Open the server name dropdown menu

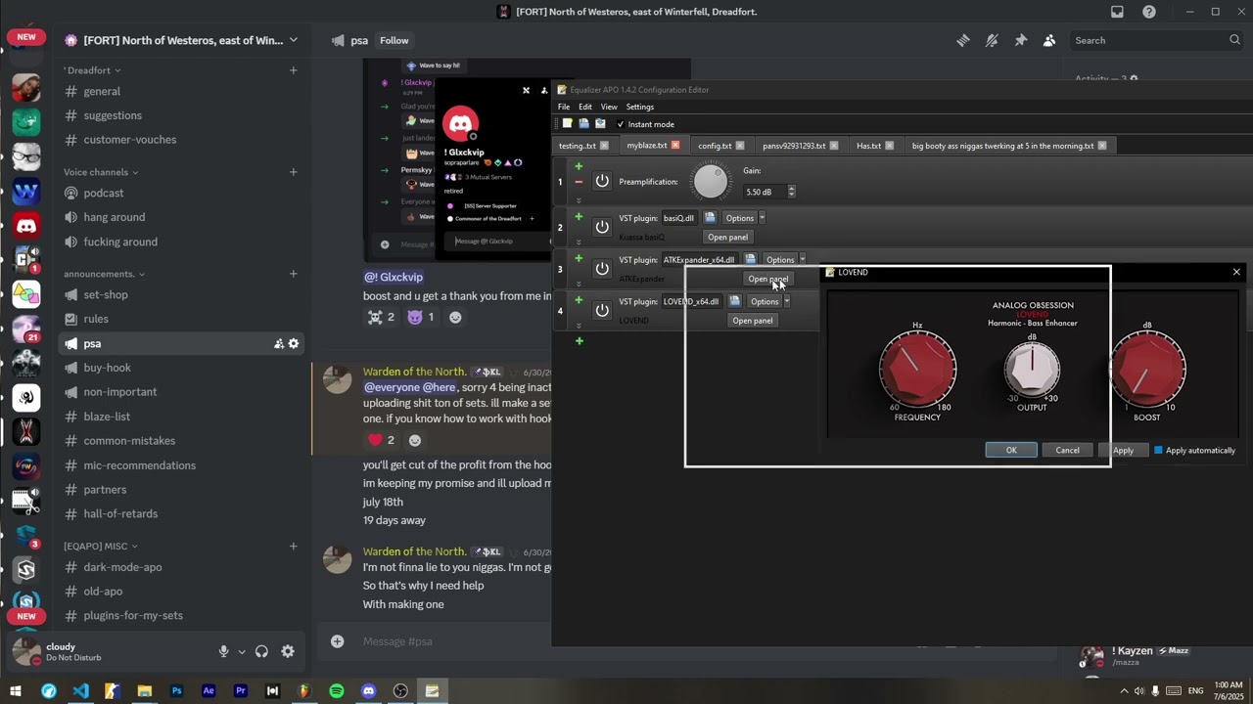click(293, 40)
